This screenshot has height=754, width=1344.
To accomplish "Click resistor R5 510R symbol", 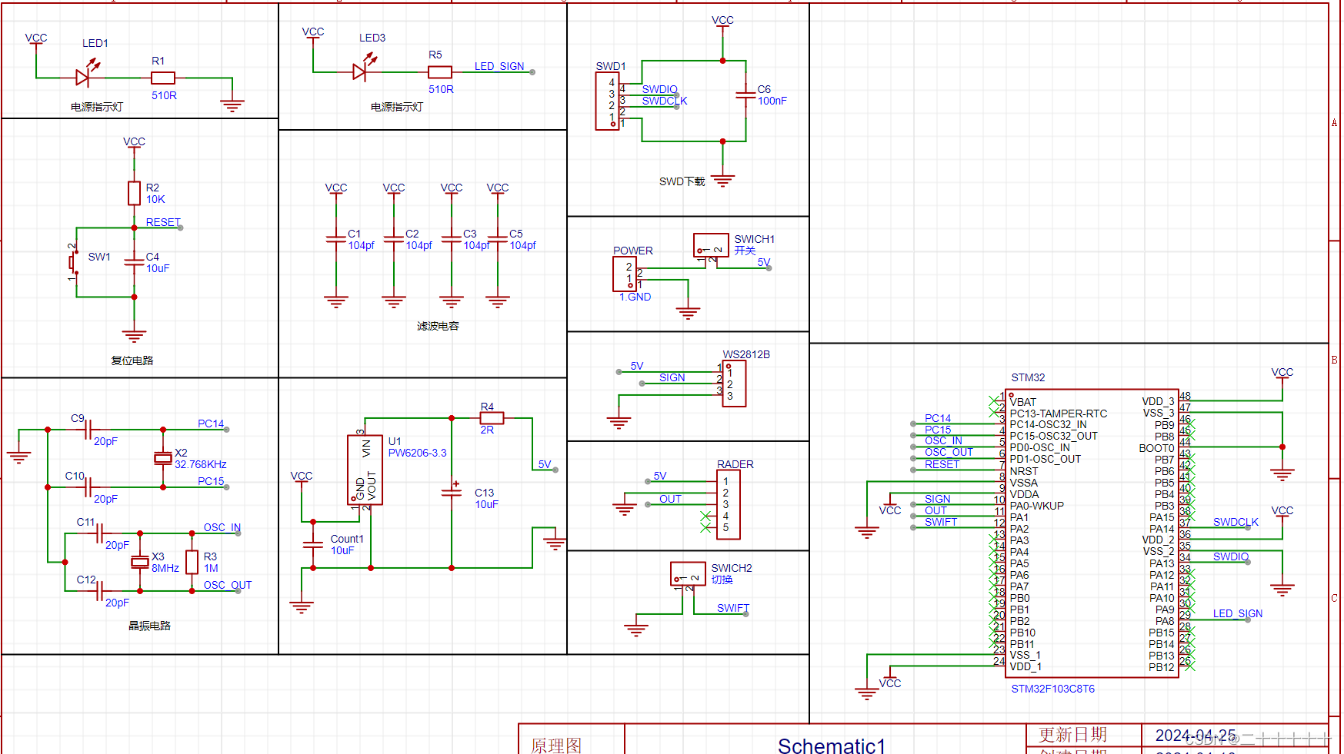I will click(440, 71).
